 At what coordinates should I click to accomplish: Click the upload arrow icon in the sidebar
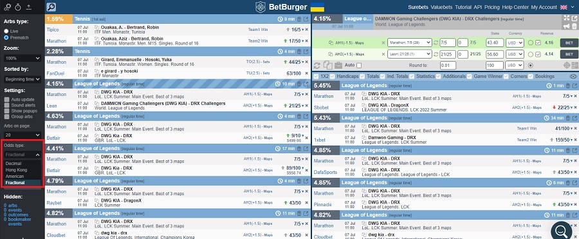coord(29,7)
